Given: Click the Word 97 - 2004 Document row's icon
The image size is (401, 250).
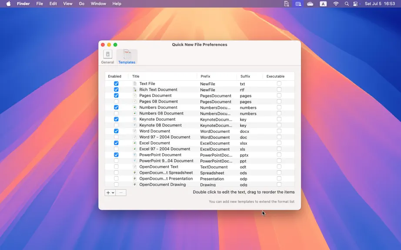Looking at the screenshot, I should coord(135,137).
